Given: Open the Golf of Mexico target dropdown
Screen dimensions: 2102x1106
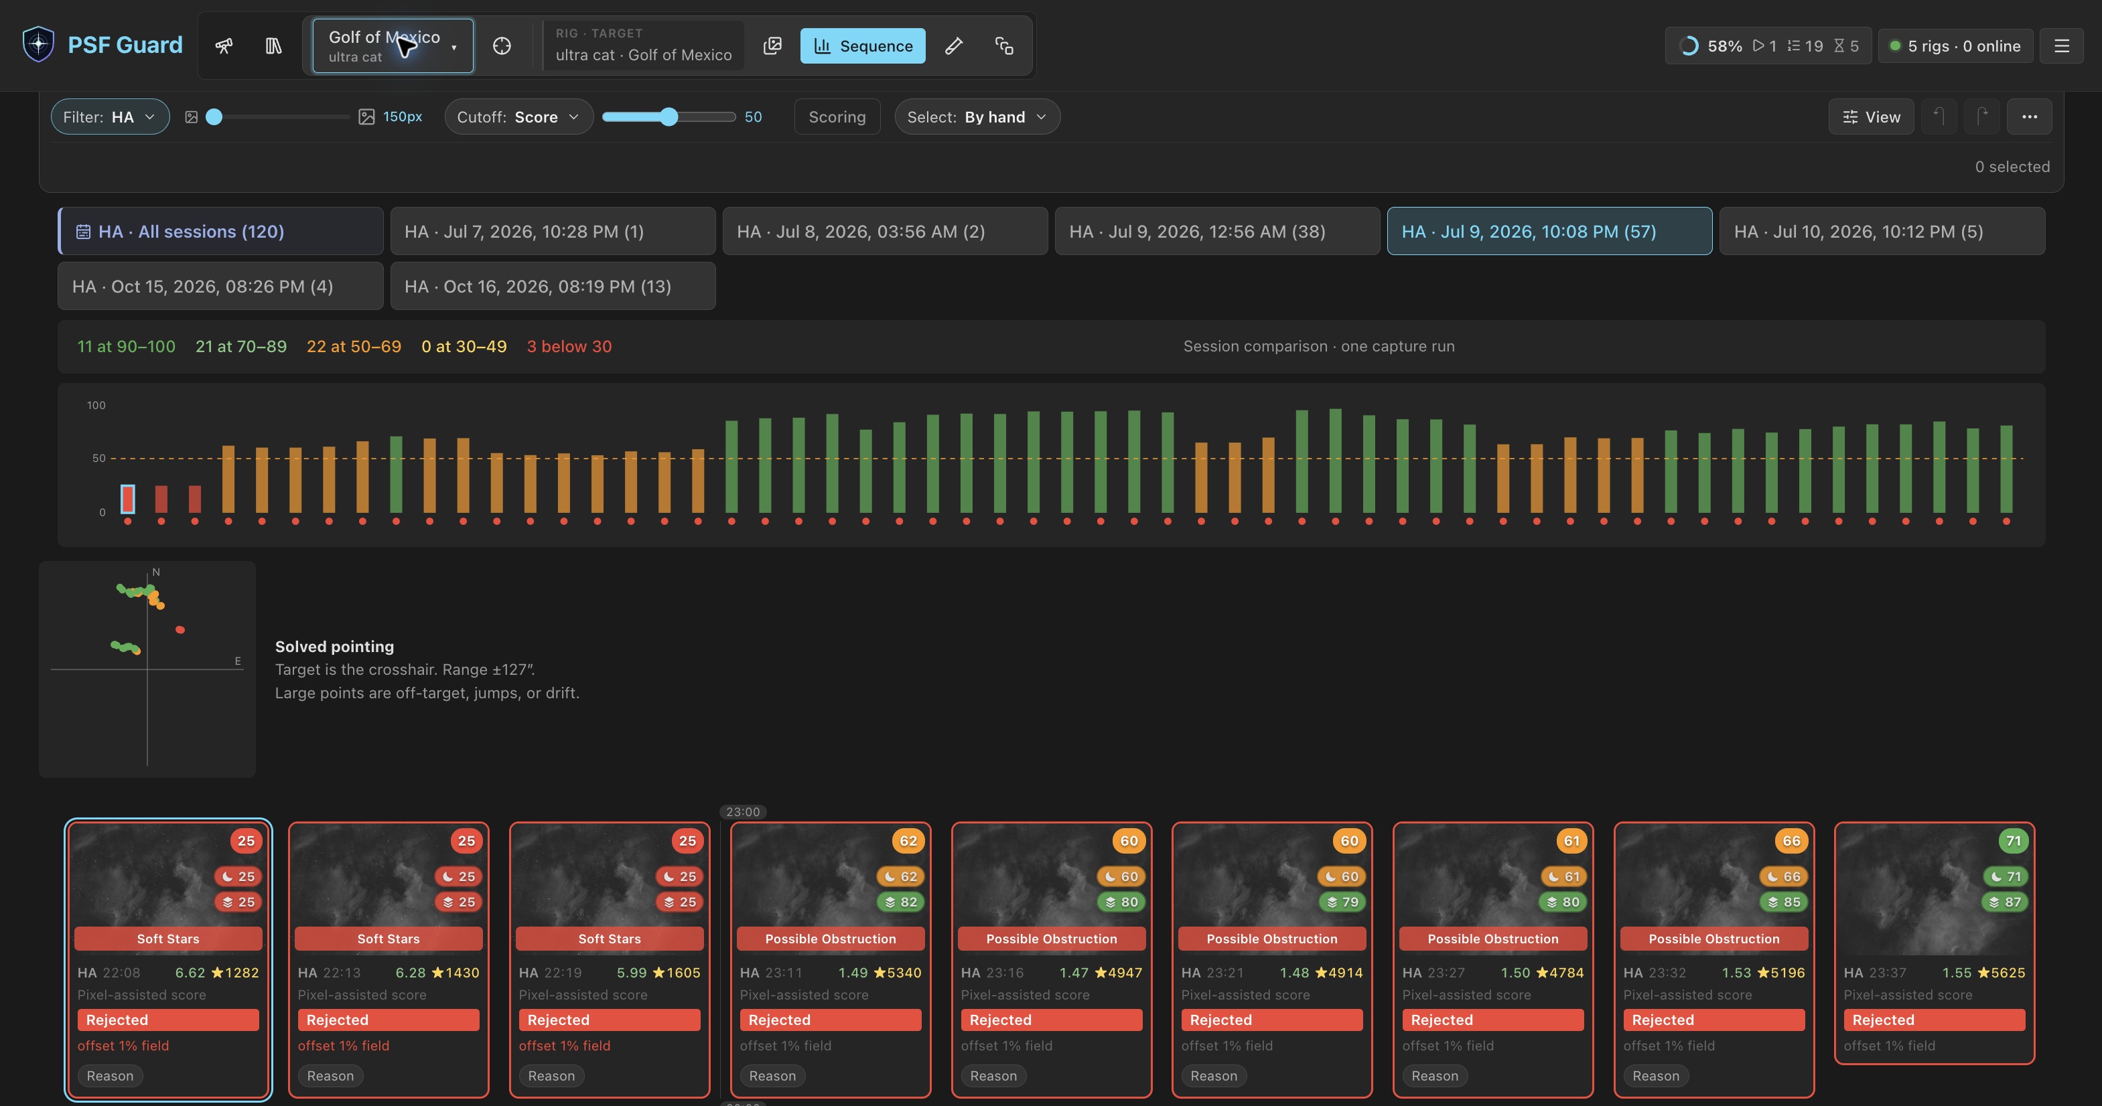Looking at the screenshot, I should pos(393,46).
